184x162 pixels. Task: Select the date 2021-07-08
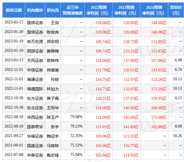click(x=14, y=155)
